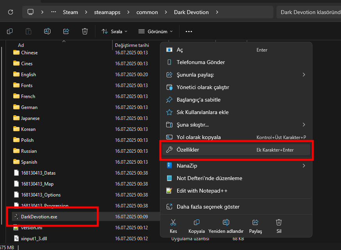The height and width of the screenshot is (250, 341).
Task: Expand the Şuna sıkıştır submenu arrow
Action: [x=304, y=125]
